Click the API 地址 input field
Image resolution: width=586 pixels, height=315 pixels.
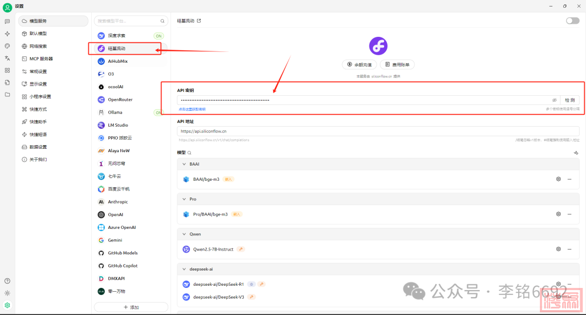click(378, 131)
